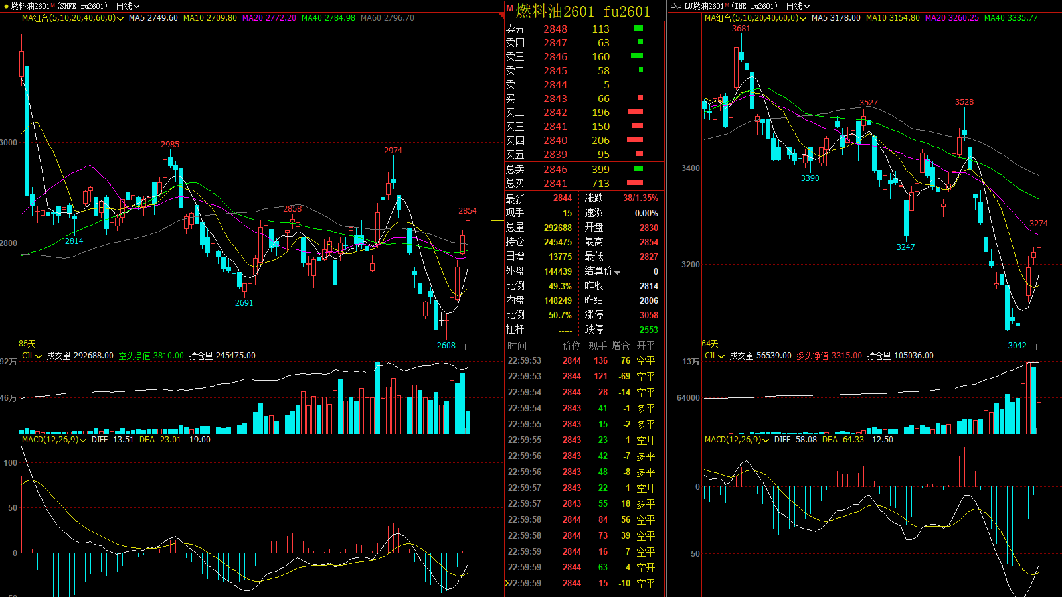Screen dimensions: 1062x597
Task: Expand MA组合 indicator settings on LU燃油2601 chart
Action: pyautogui.click(x=803, y=19)
